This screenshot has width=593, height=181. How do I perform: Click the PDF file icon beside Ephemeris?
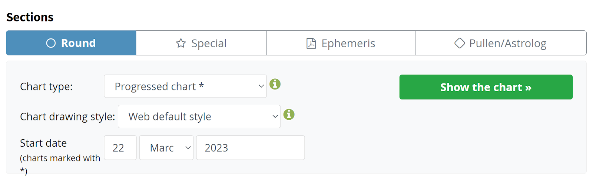click(x=311, y=43)
